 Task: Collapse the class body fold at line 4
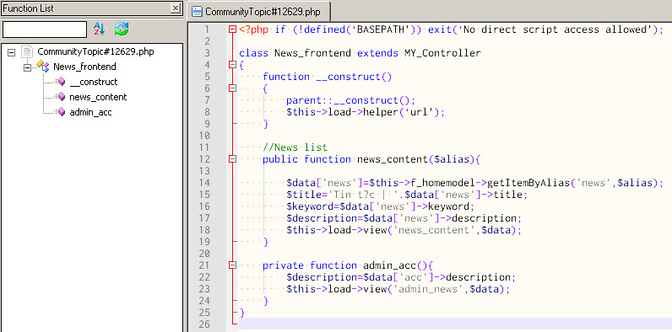[232, 65]
